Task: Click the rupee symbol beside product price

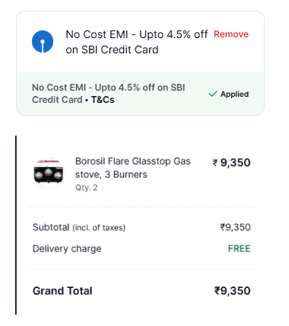Action: click(x=215, y=163)
